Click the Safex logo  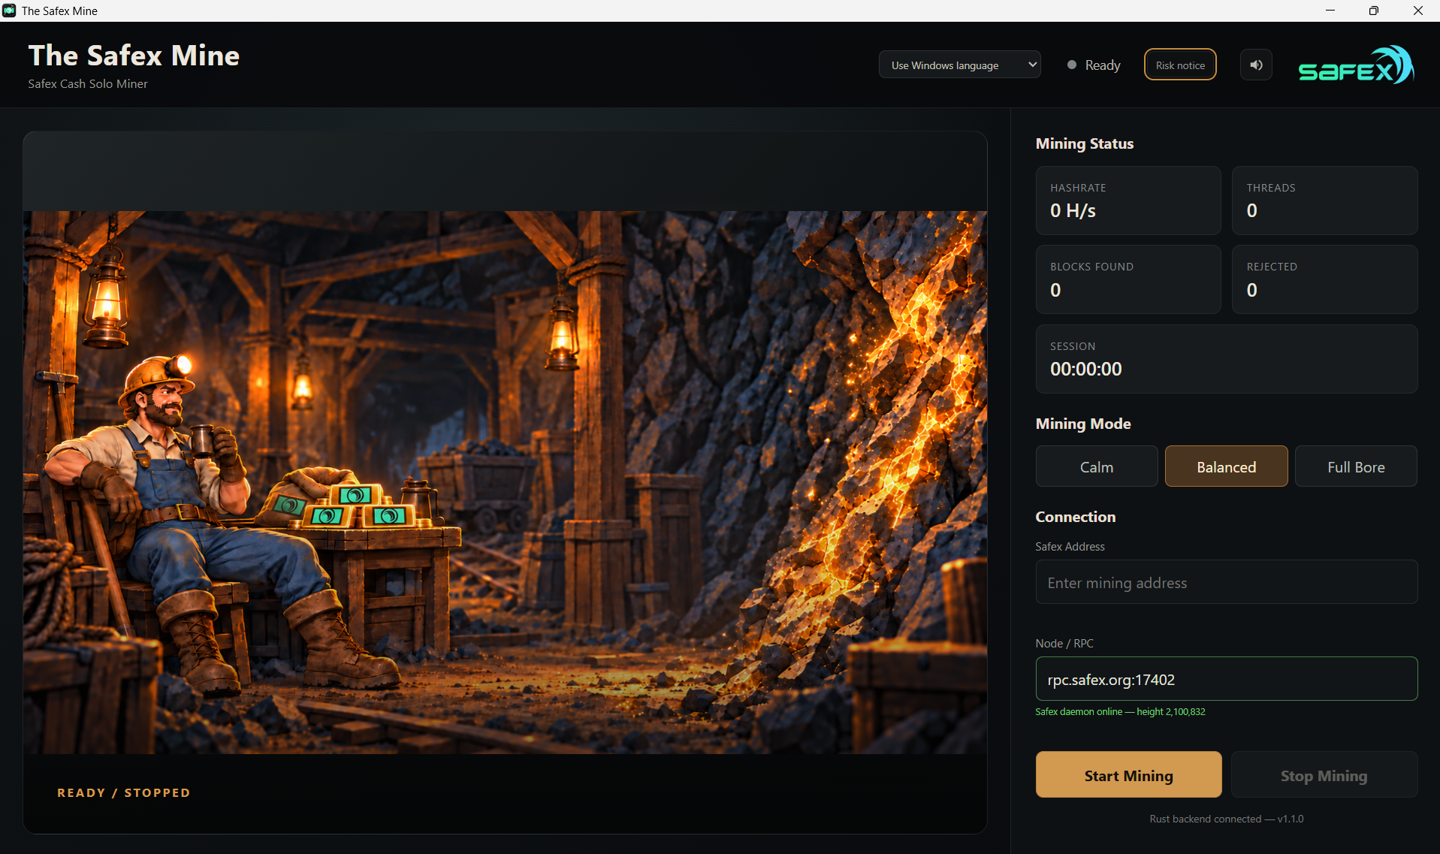coord(1356,65)
